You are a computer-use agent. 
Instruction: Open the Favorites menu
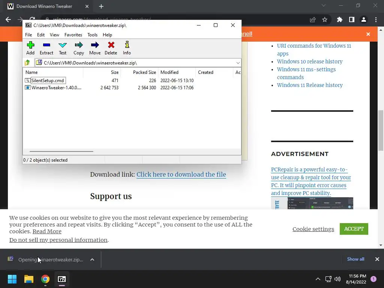(x=73, y=35)
